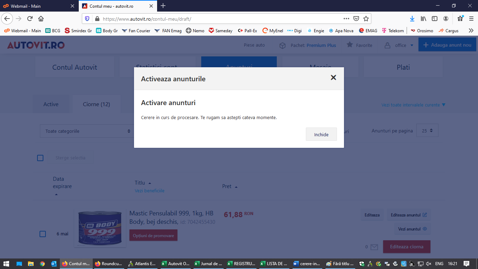
Task: Open the Firefox downloads arrow icon
Action: point(412,19)
